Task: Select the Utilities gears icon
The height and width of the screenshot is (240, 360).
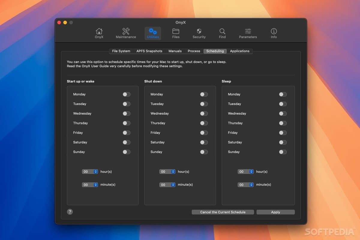Action: pos(153,33)
